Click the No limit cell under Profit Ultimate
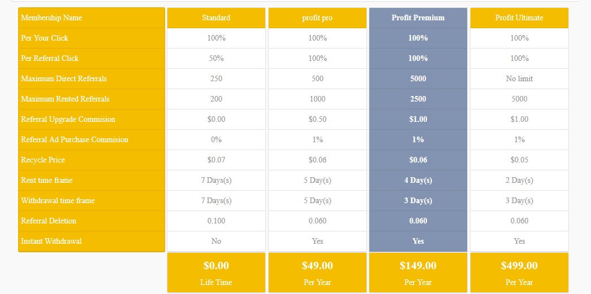591x294 pixels. point(519,78)
